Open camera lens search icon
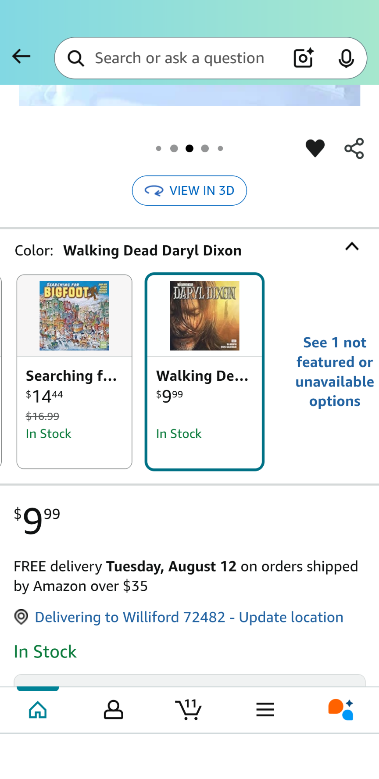Screen dimensions: 379x779 coord(304,58)
